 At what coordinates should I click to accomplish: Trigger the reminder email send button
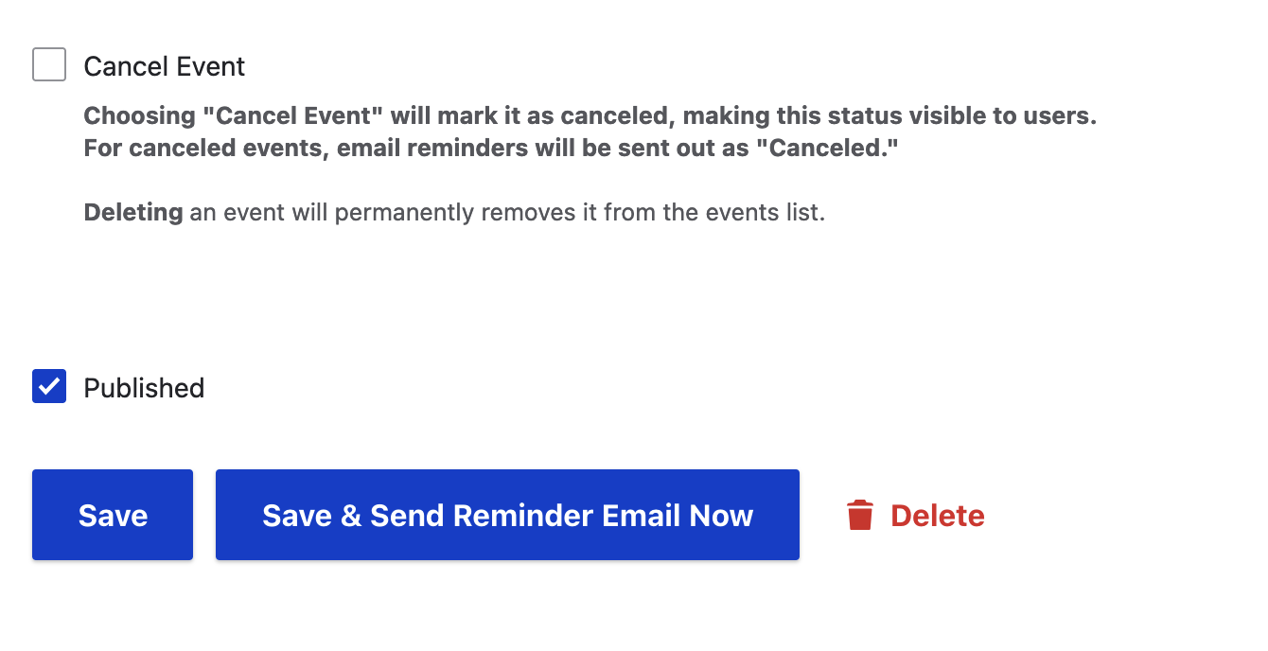pyautogui.click(x=507, y=515)
